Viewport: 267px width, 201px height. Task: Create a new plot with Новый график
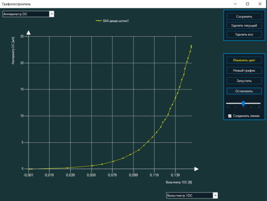[x=244, y=70]
